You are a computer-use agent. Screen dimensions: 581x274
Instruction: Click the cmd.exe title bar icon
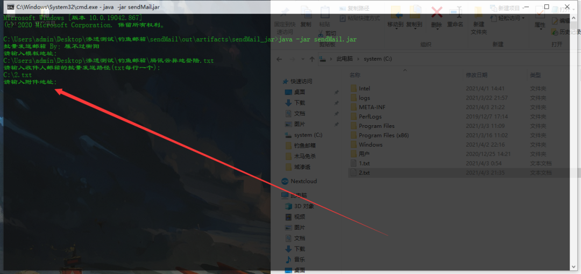(x=11, y=6)
